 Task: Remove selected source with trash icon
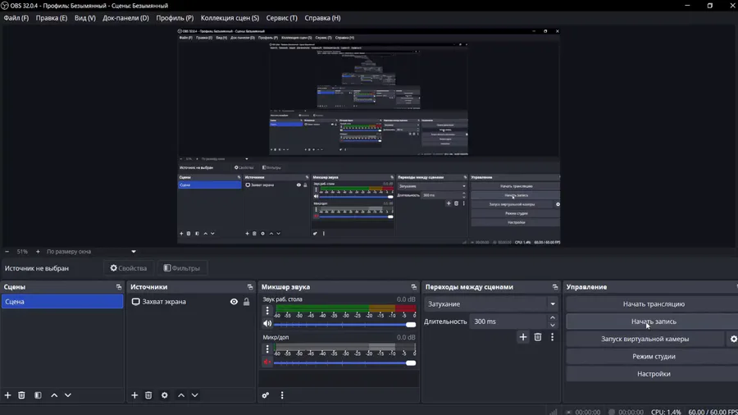coord(148,395)
